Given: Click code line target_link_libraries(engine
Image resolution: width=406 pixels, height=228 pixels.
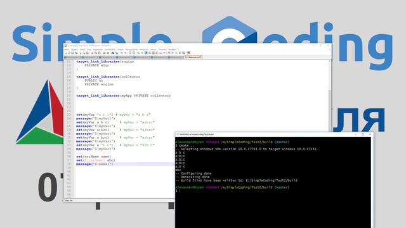Looking at the screenshot, I should coord(105,61).
